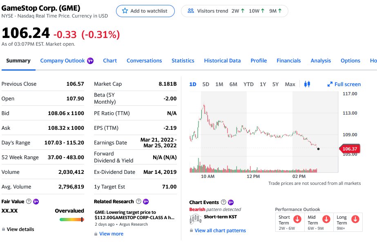
Task: Click the Y+ badge beside Chart Events
Action: [231, 202]
